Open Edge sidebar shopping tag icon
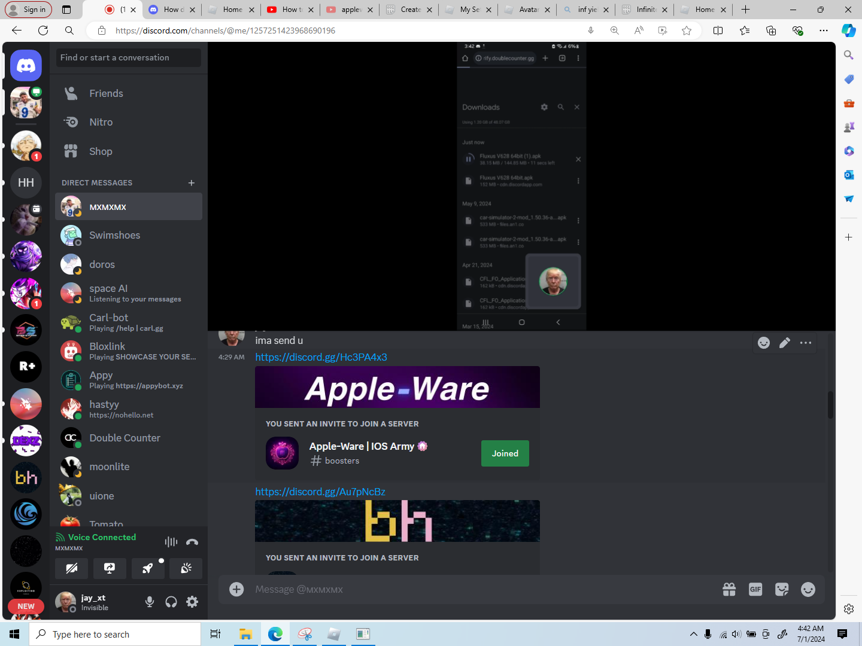The image size is (862, 646). point(849,79)
